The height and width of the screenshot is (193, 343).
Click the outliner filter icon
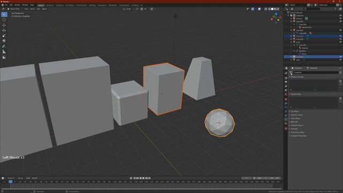tap(336, 9)
